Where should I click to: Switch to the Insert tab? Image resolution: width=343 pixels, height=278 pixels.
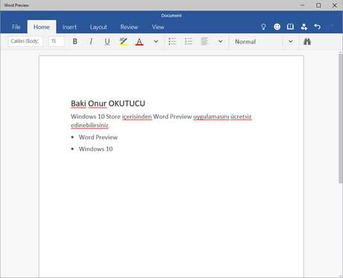(69, 27)
